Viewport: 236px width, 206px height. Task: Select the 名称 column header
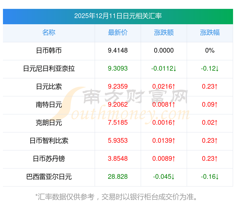[49, 33]
